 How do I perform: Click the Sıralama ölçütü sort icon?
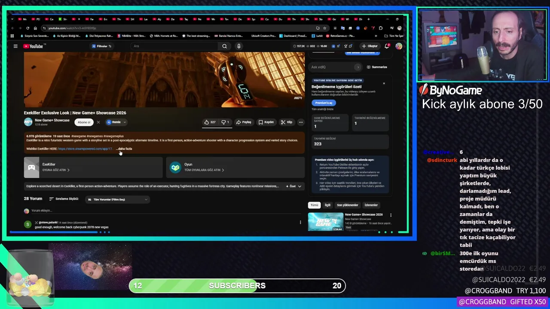pyautogui.click(x=52, y=199)
